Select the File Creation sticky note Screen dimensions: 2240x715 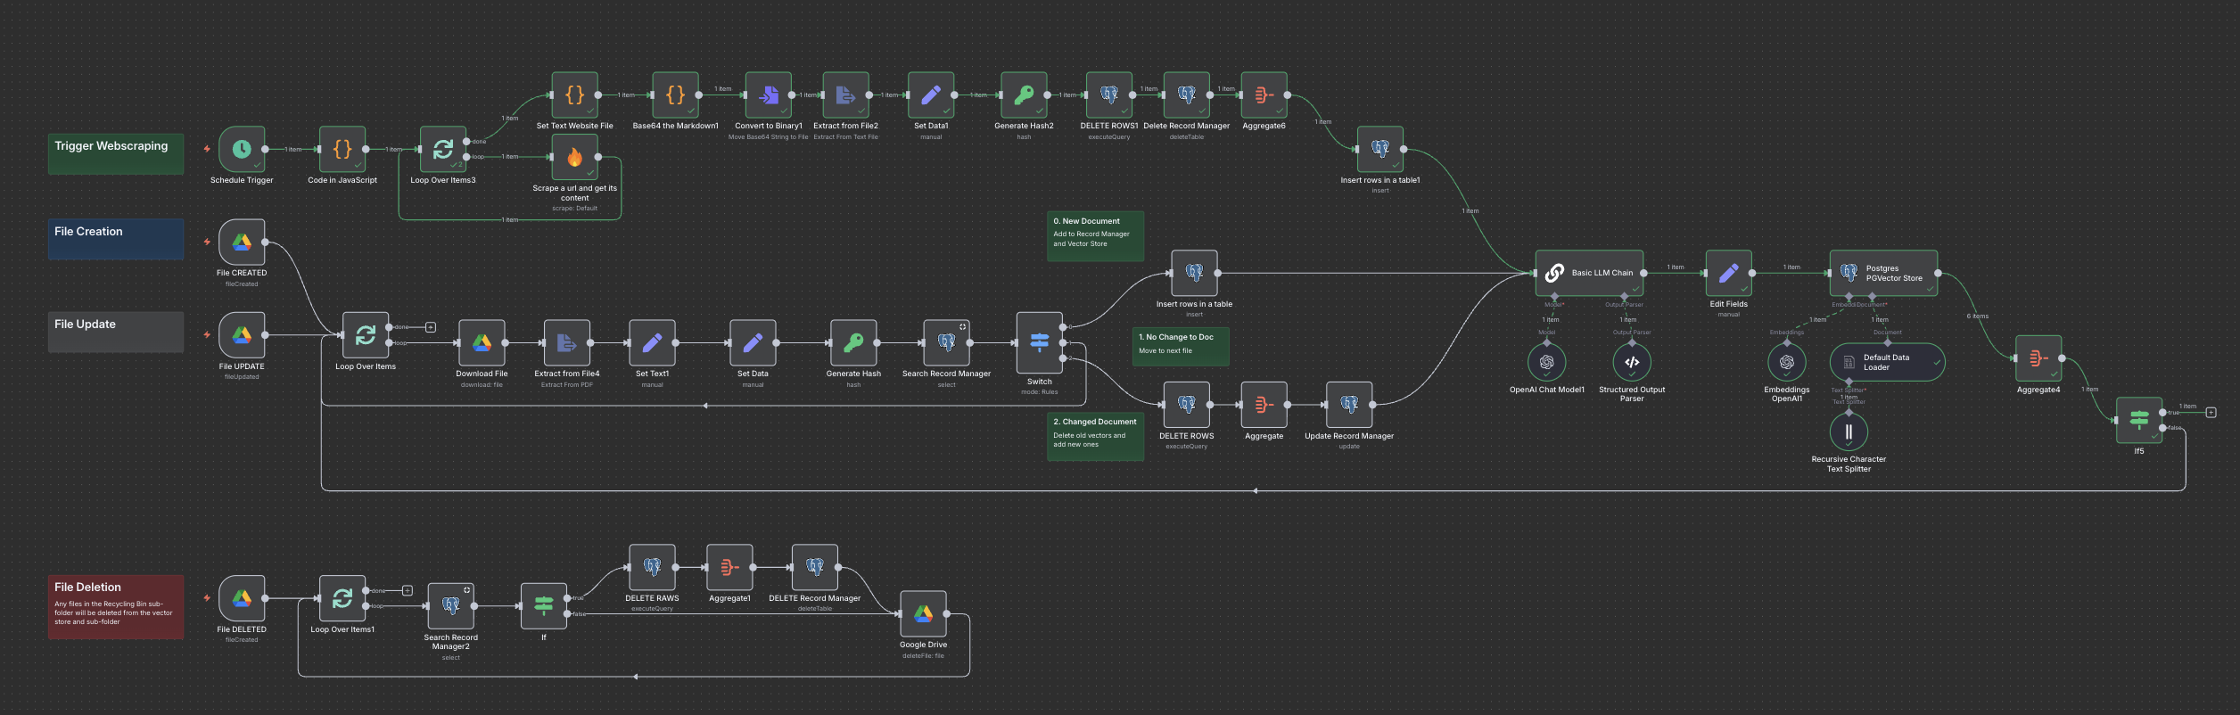(x=116, y=239)
